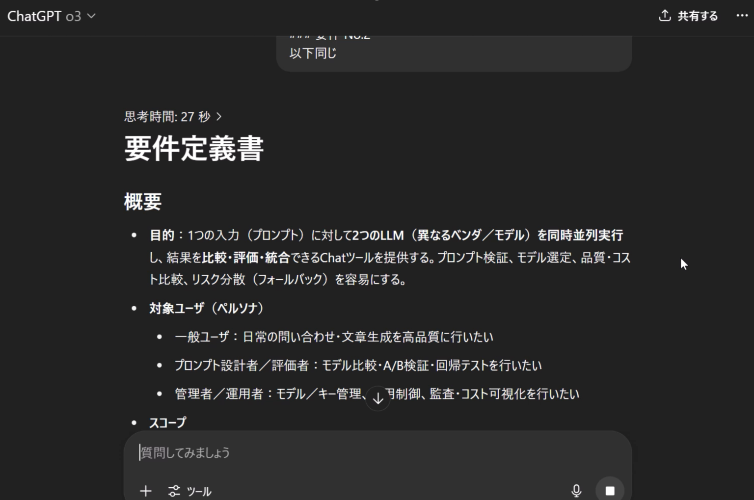Open the ellipsis more-options menu
Image resolution: width=754 pixels, height=500 pixels.
coord(741,16)
